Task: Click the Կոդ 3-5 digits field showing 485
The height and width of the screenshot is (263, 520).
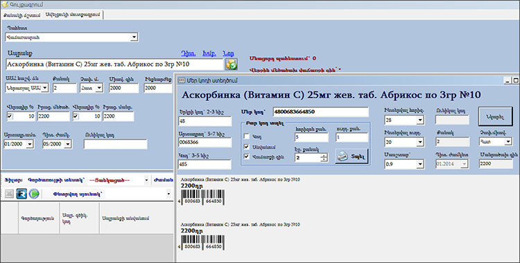Action: pyautogui.click(x=205, y=164)
